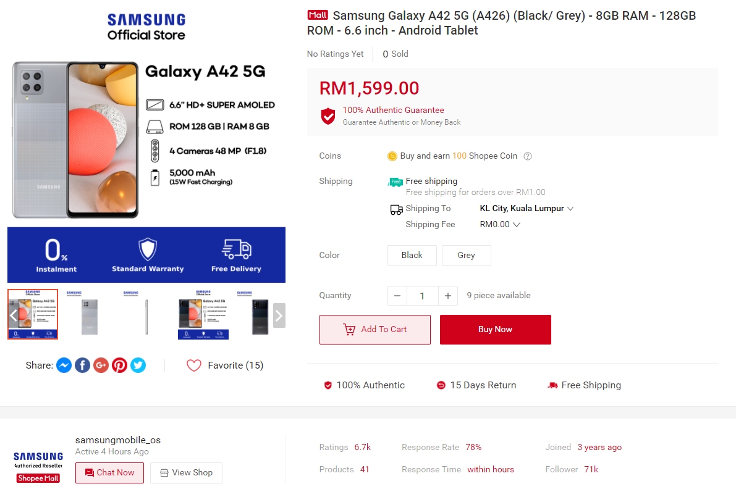Click the quantity input field

422,296
